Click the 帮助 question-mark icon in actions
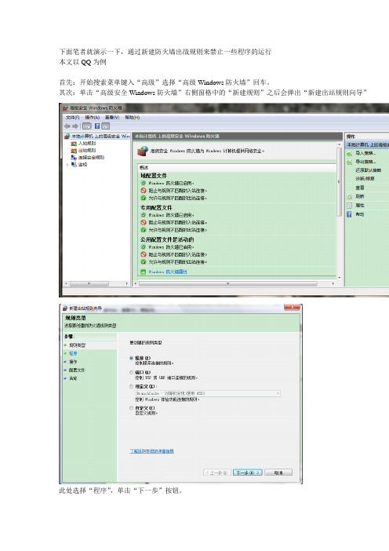 click(350, 214)
